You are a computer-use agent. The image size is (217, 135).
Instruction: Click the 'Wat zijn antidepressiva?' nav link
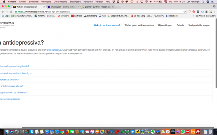tap(107, 25)
